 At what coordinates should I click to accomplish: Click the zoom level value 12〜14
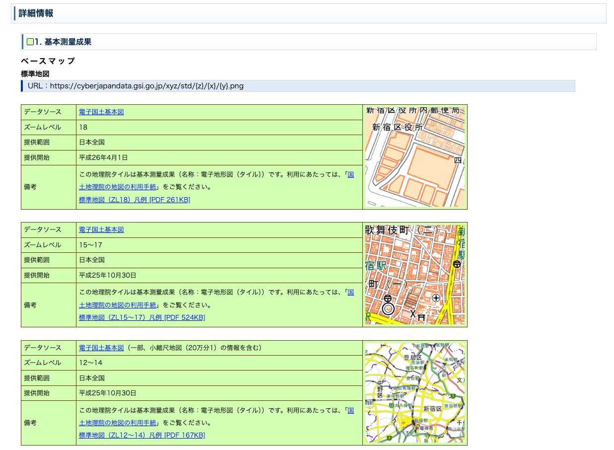point(91,363)
